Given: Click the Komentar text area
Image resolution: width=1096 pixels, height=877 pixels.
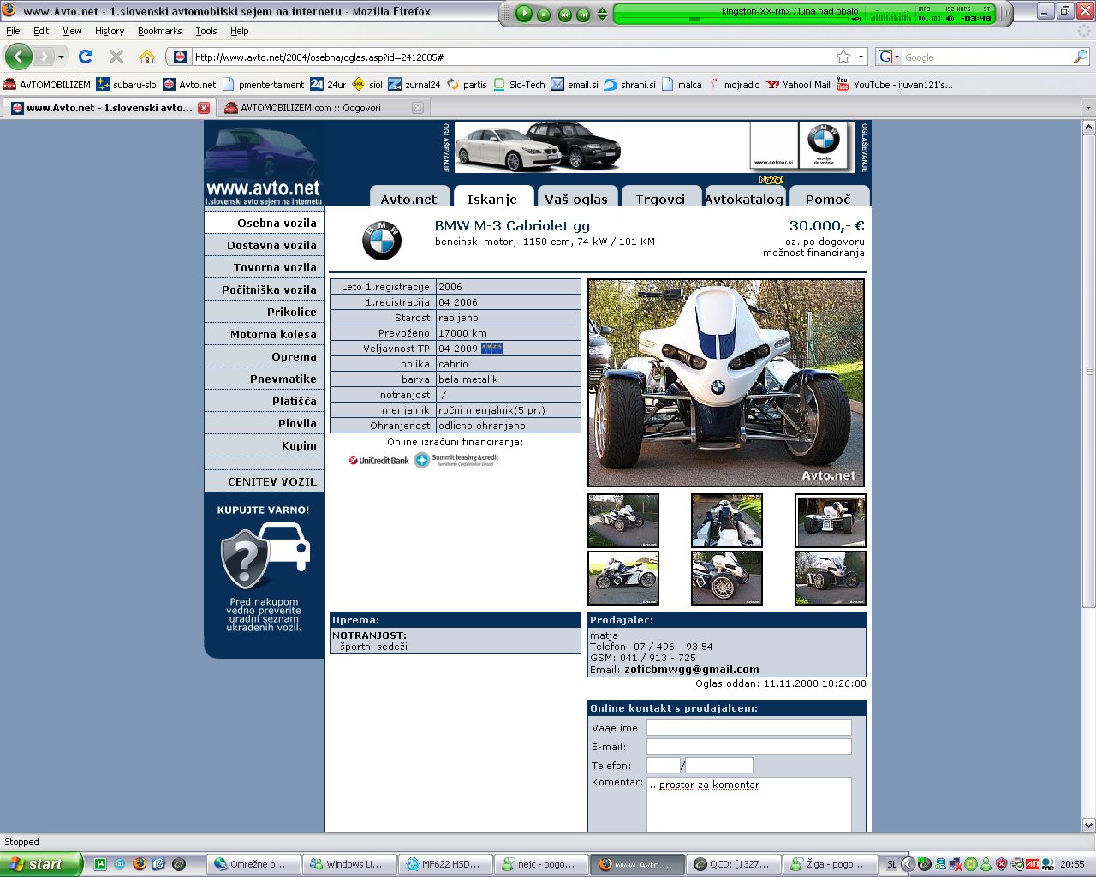Looking at the screenshot, I should [x=749, y=804].
